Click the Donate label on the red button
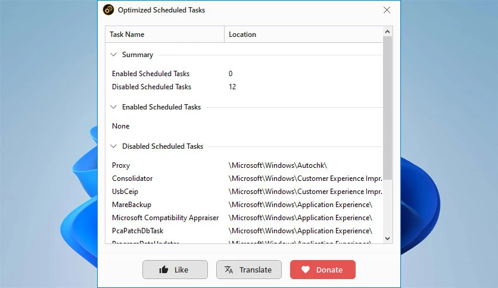The height and width of the screenshot is (288, 498). pyautogui.click(x=329, y=270)
